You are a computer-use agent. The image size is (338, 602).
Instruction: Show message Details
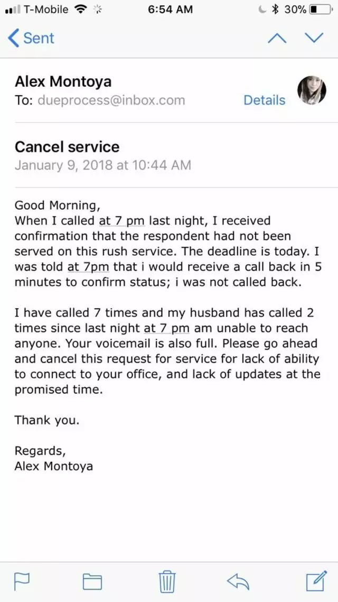(x=265, y=100)
